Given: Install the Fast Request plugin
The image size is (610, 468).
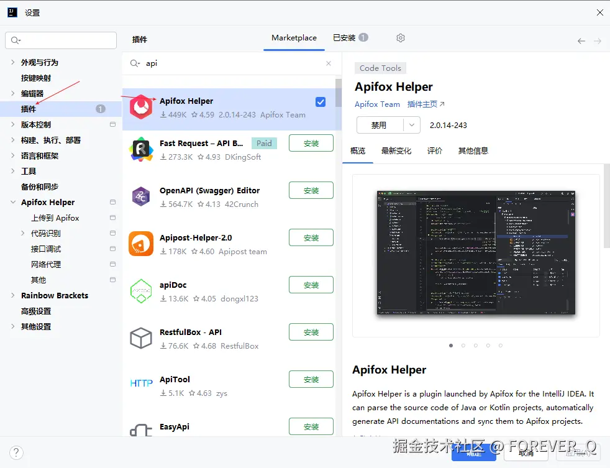Looking at the screenshot, I should click(x=311, y=144).
